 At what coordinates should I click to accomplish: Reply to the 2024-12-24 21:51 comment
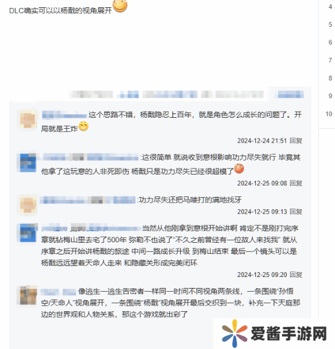tap(295, 141)
